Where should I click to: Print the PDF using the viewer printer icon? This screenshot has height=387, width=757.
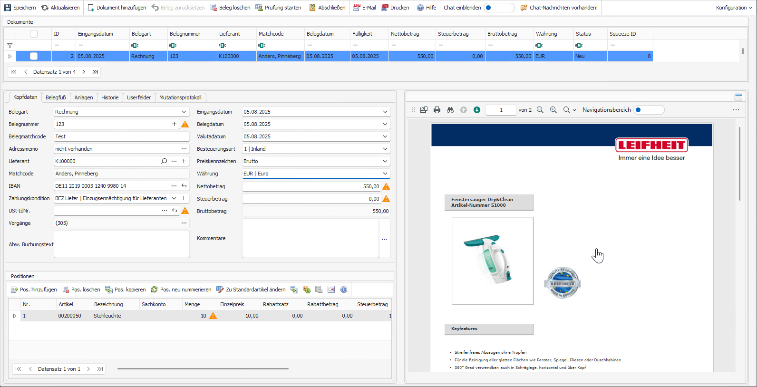pyautogui.click(x=437, y=110)
